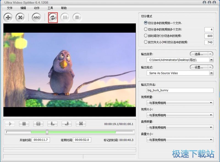Click the round stop toolbar icon
The image size is (220, 162).
[x=77, y=18]
